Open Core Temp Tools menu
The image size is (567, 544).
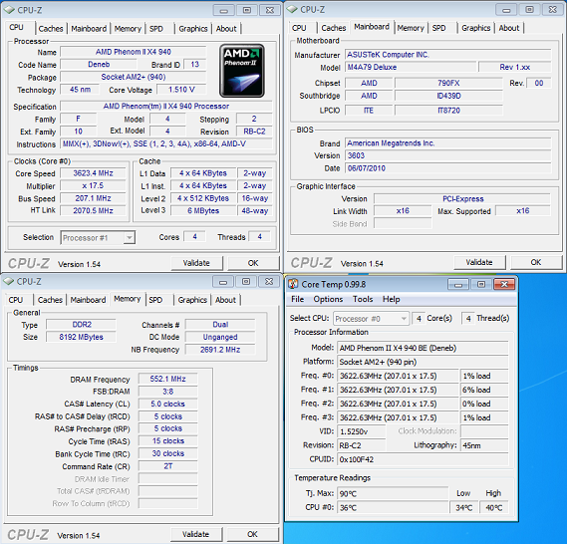363,299
